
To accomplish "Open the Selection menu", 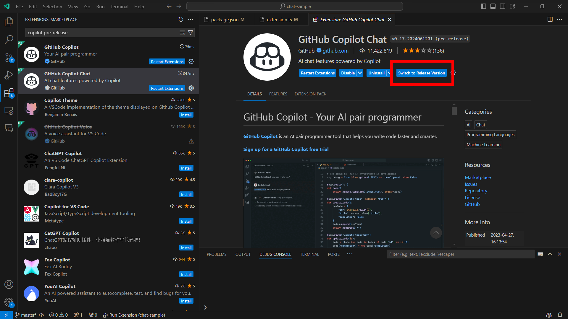I will click(52, 6).
